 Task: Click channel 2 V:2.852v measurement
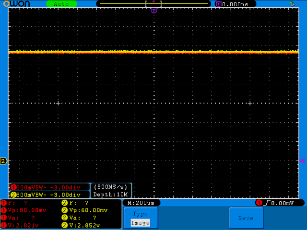point(81,225)
